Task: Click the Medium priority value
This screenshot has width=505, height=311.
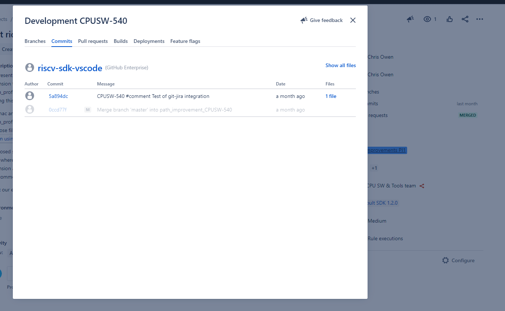Action: [377, 221]
